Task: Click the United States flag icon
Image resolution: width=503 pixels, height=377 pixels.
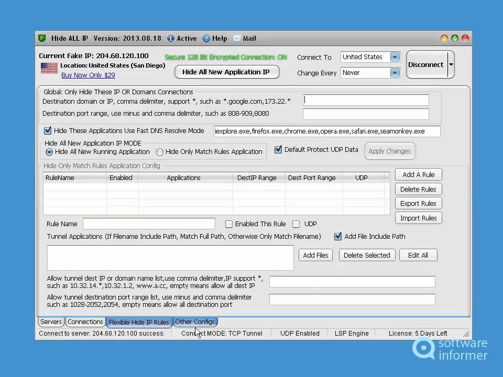Action: tap(49, 68)
